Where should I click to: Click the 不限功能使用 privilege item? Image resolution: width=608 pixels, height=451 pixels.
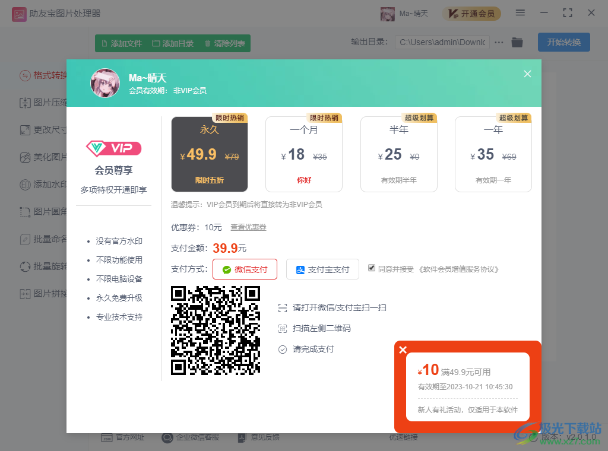119,260
